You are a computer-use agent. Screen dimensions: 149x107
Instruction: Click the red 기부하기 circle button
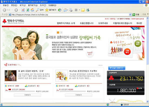pyautogui.click(x=127, y=51)
